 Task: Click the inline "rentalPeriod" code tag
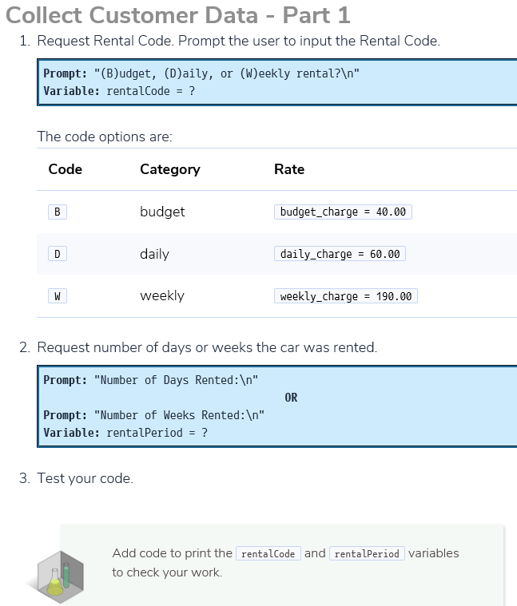coord(367,553)
